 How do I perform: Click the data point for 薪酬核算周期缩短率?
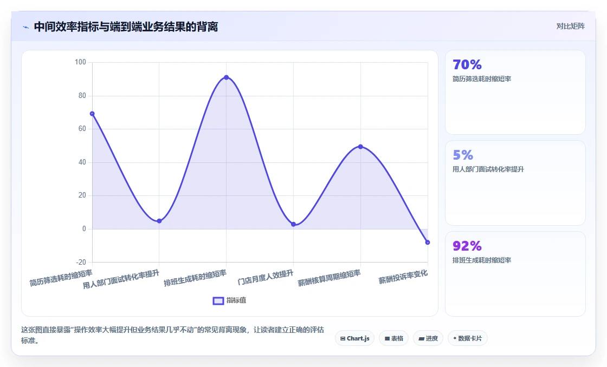point(360,147)
